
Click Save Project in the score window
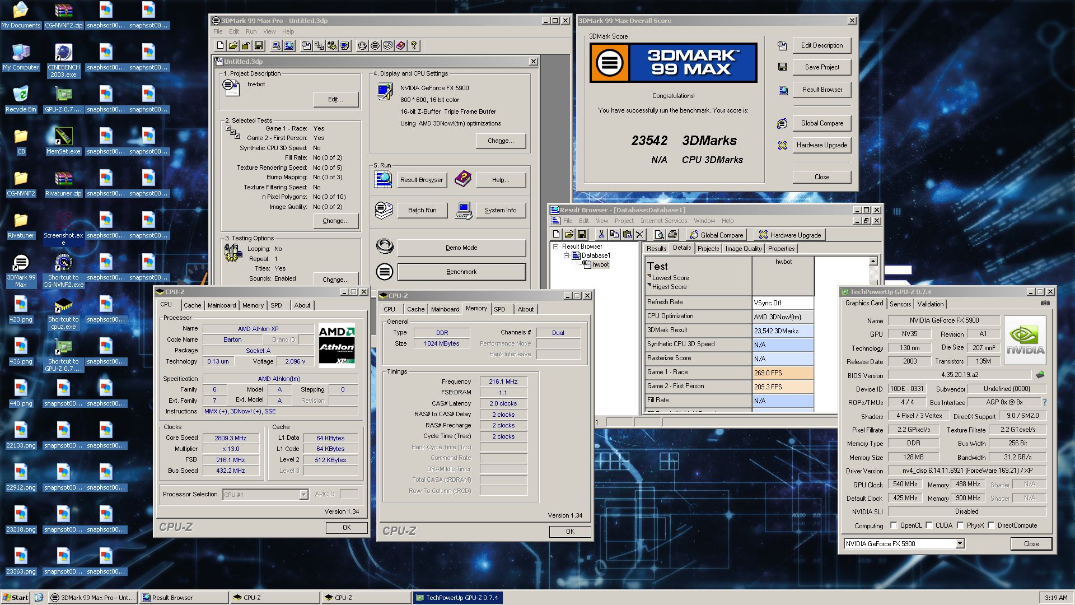pos(821,67)
